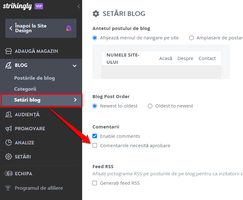Click the Setări blog right chevron

[x=75, y=100]
